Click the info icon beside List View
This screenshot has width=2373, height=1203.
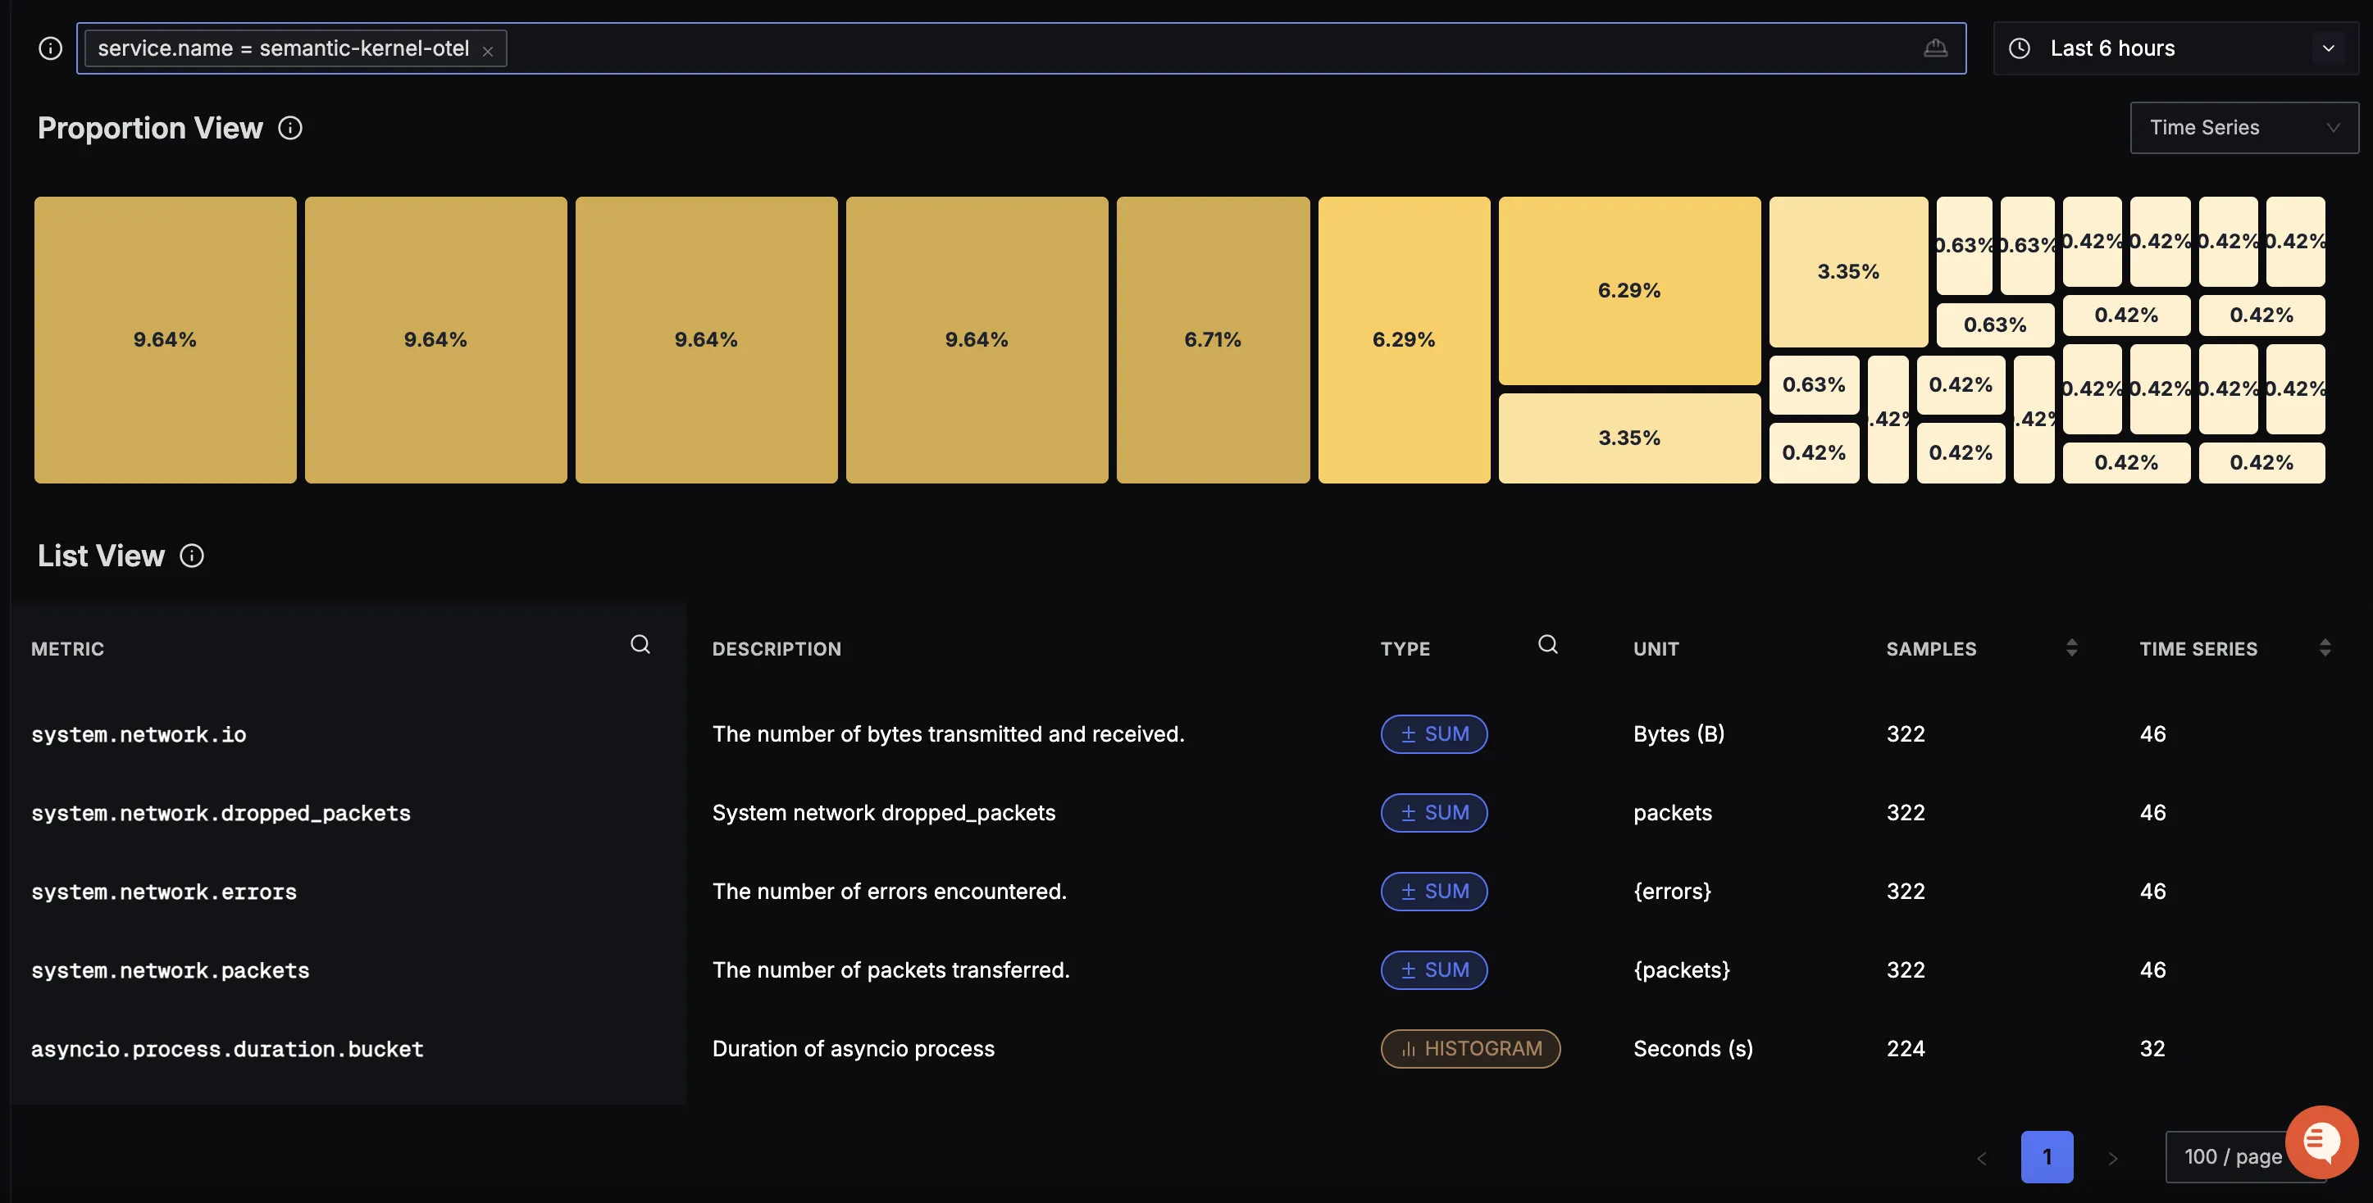(192, 556)
